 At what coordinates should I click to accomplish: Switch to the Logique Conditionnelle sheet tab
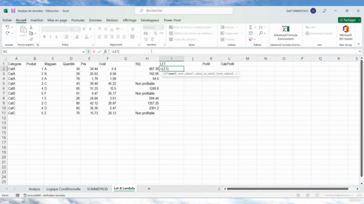tap(63, 189)
